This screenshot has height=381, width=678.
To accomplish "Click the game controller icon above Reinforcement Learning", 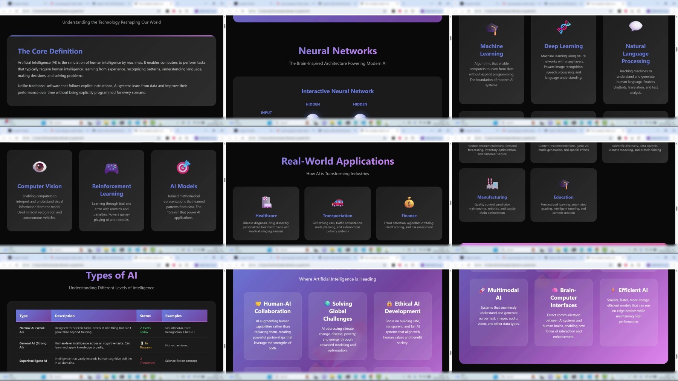I will (x=111, y=168).
